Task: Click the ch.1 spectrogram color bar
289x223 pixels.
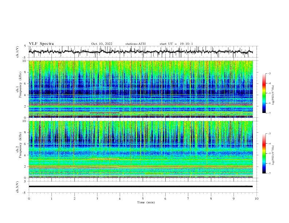Action: [x=264, y=93]
